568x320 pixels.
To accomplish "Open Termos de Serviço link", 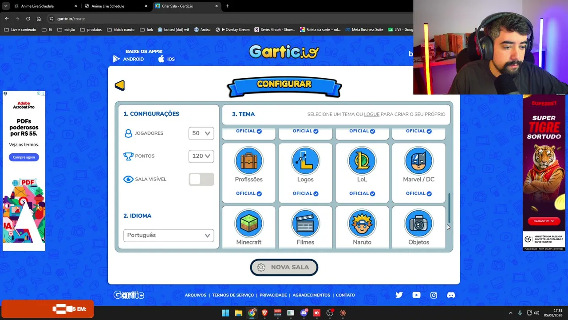I will [x=233, y=295].
